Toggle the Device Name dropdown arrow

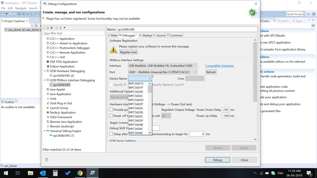(x=149, y=79)
